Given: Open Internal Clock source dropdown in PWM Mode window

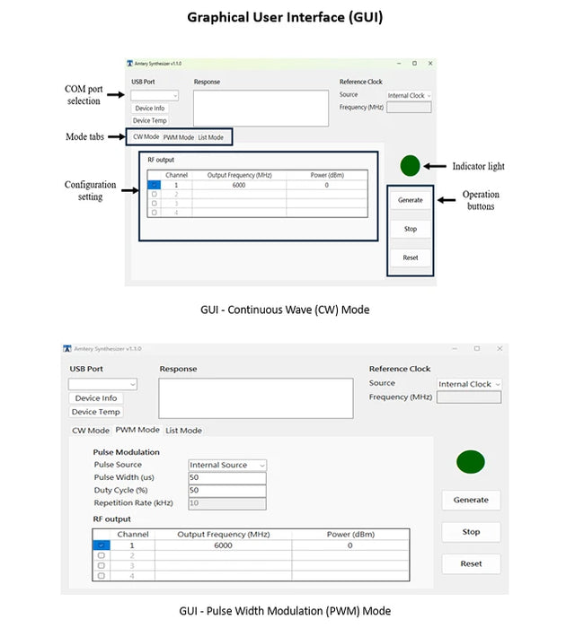Looking at the screenshot, I should [x=469, y=384].
